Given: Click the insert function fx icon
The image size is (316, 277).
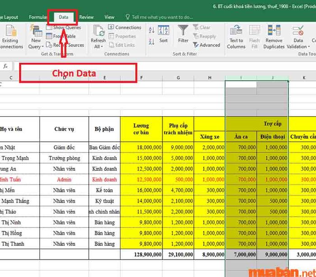Looking at the screenshot, I should pos(5,66).
